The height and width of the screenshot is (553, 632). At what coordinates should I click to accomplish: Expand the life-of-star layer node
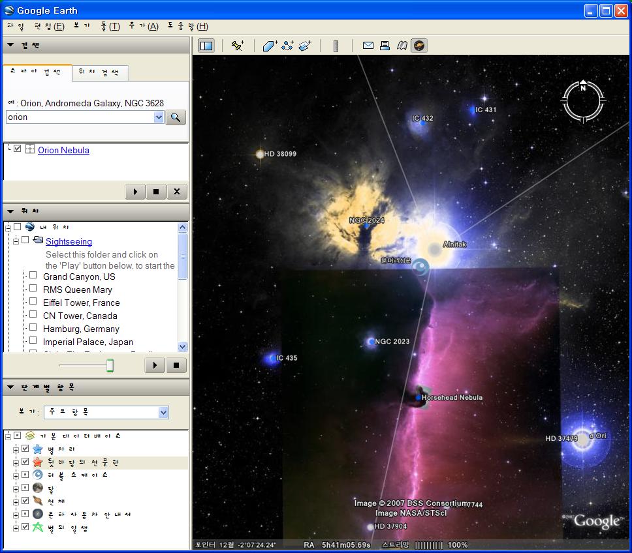[16, 528]
